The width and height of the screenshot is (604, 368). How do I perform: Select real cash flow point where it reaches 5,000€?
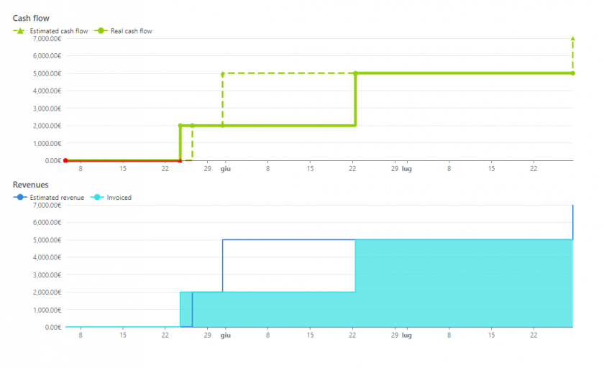[x=355, y=73]
